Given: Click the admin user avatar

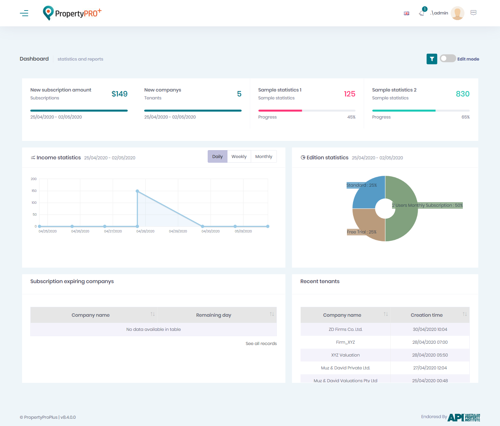Looking at the screenshot, I should pos(457,13).
